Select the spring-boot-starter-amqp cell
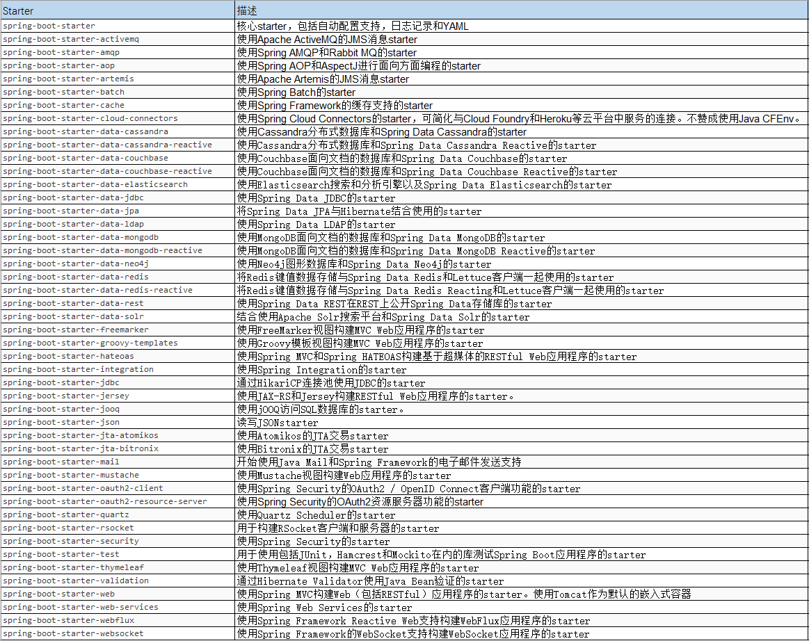 point(118,52)
